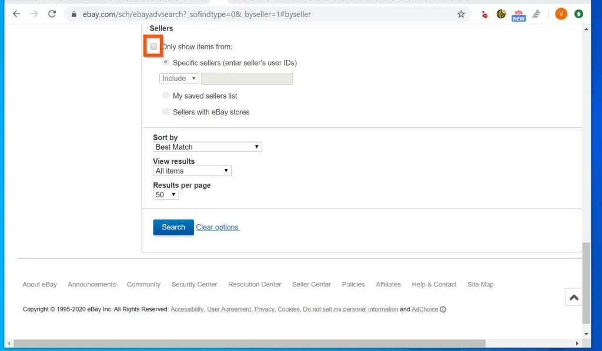Tick the Only show items from checkbox
Screen dimensions: 602x351
(153, 46)
